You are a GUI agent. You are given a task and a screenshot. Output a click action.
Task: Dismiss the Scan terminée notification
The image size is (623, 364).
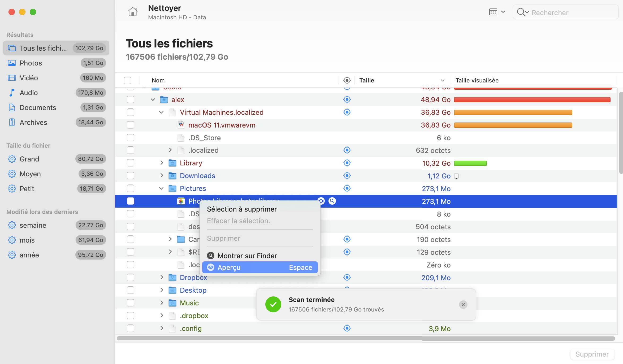pos(463,305)
